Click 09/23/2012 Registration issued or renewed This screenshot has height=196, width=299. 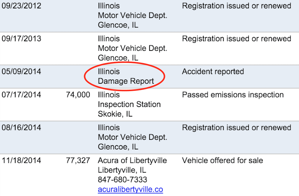[237, 6]
